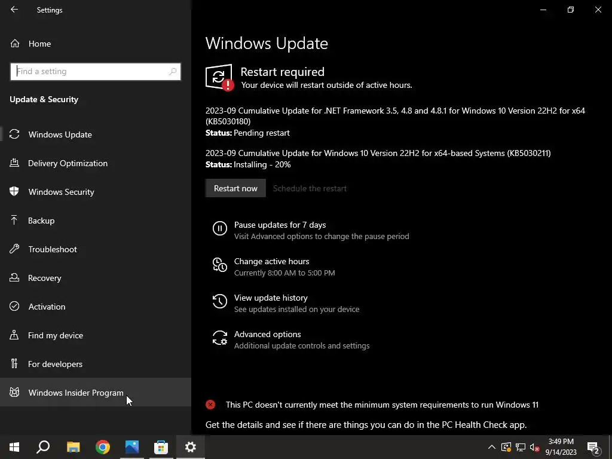Image resolution: width=612 pixels, height=459 pixels.
Task: Click the Activation checkmark icon
Action: pyautogui.click(x=14, y=306)
